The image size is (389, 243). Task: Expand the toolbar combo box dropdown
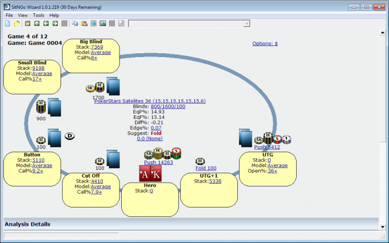pyautogui.click(x=247, y=24)
